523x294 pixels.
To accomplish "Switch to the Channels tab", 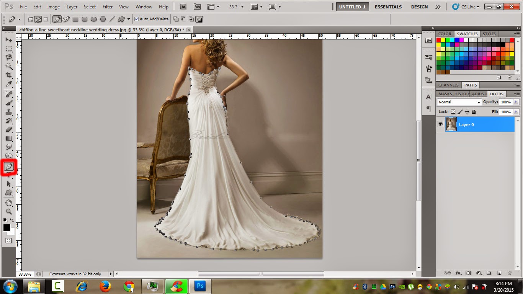I will point(448,85).
